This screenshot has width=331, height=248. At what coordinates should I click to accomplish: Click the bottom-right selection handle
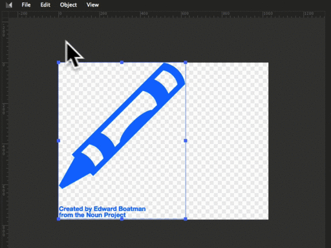point(186,219)
